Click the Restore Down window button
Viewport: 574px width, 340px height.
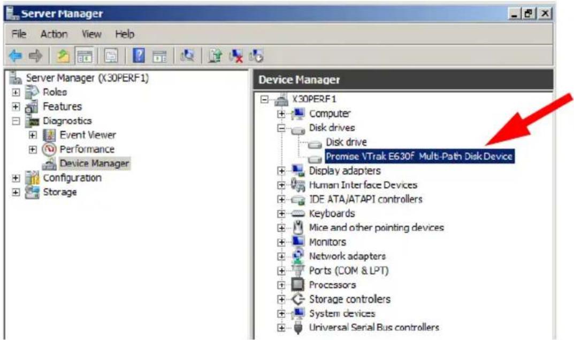coord(529,13)
